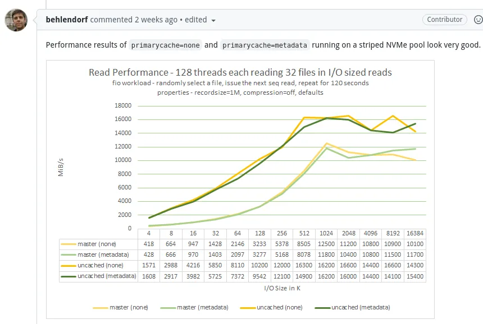Image resolution: width=483 pixels, height=324 pixels.
Task: Click behlendorf's profile avatar
Action: tap(16, 20)
